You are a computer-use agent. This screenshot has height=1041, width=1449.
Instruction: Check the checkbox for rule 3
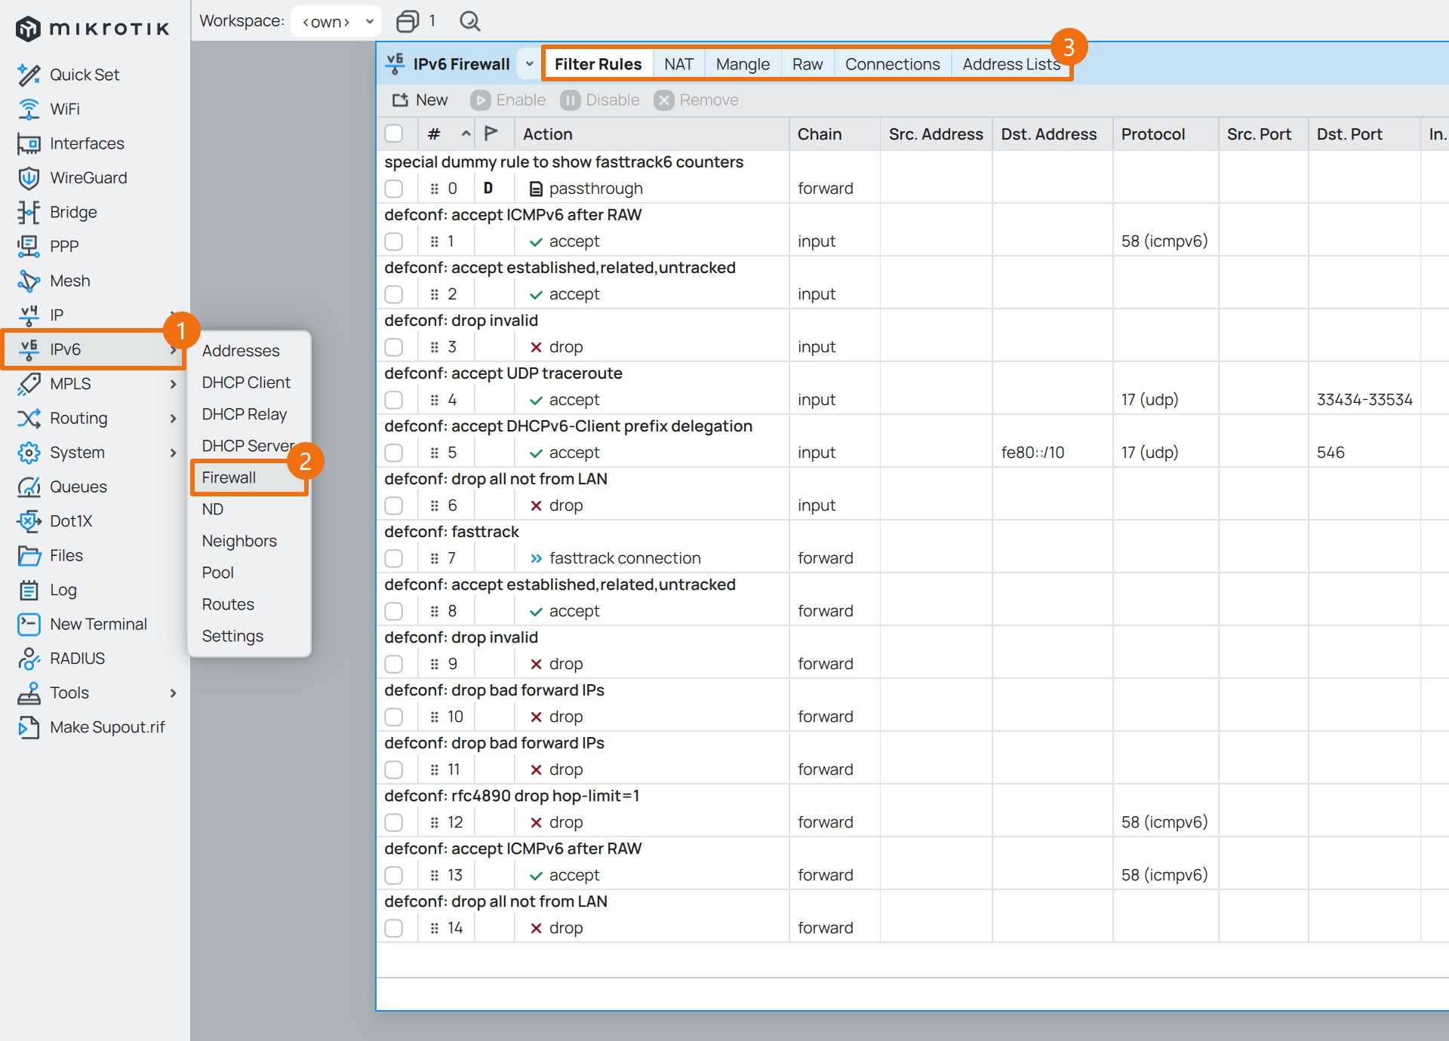394,347
